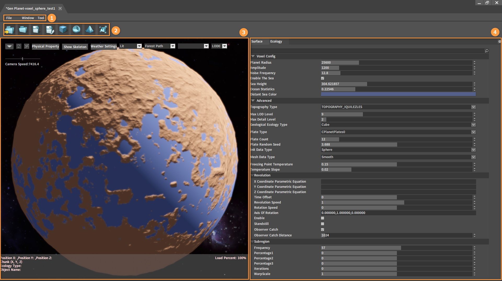Viewport: 502px width, 281px height.
Task: Open the Tool menu
Action: 41,18
